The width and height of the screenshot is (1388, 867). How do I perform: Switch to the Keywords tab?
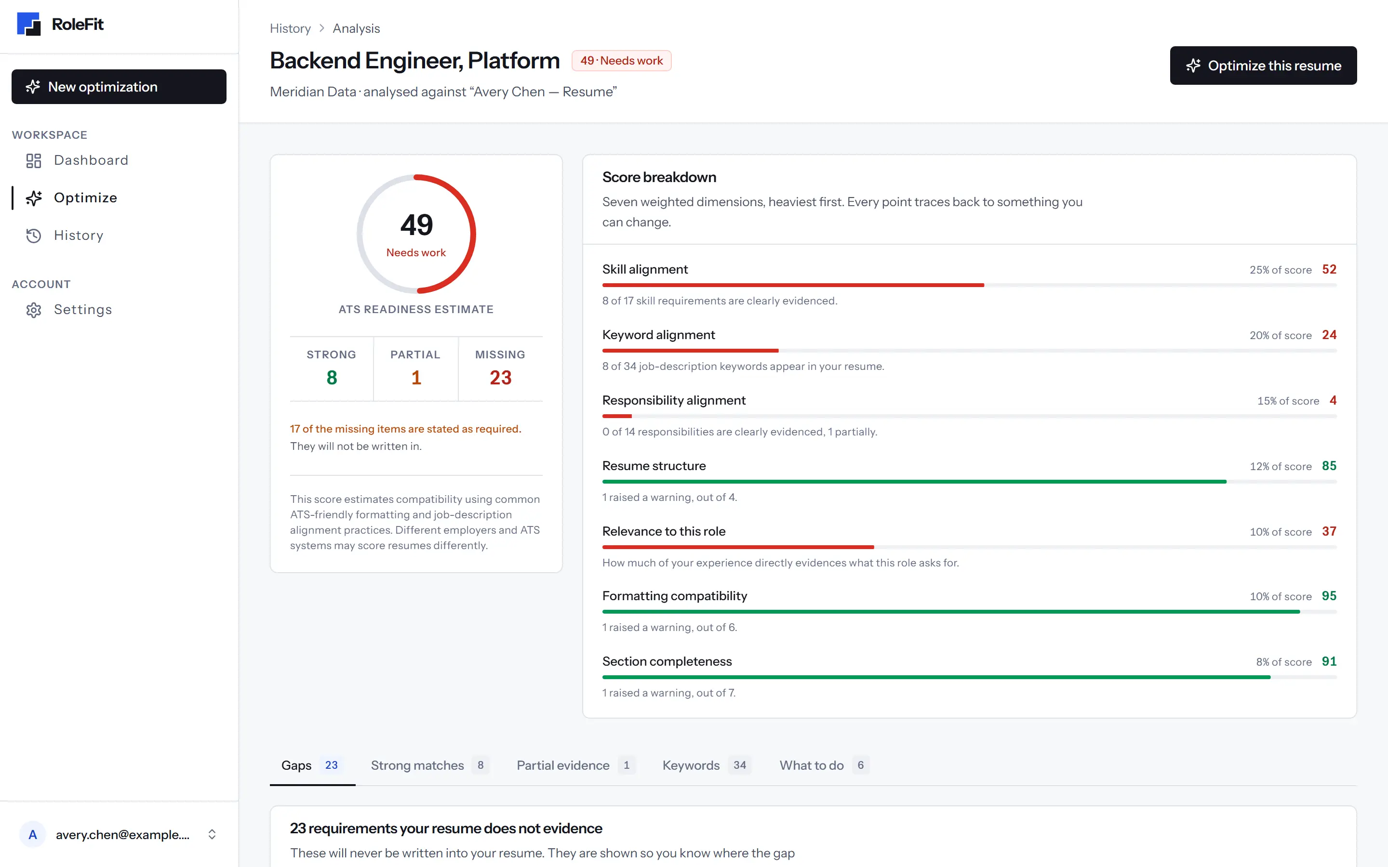[707, 765]
